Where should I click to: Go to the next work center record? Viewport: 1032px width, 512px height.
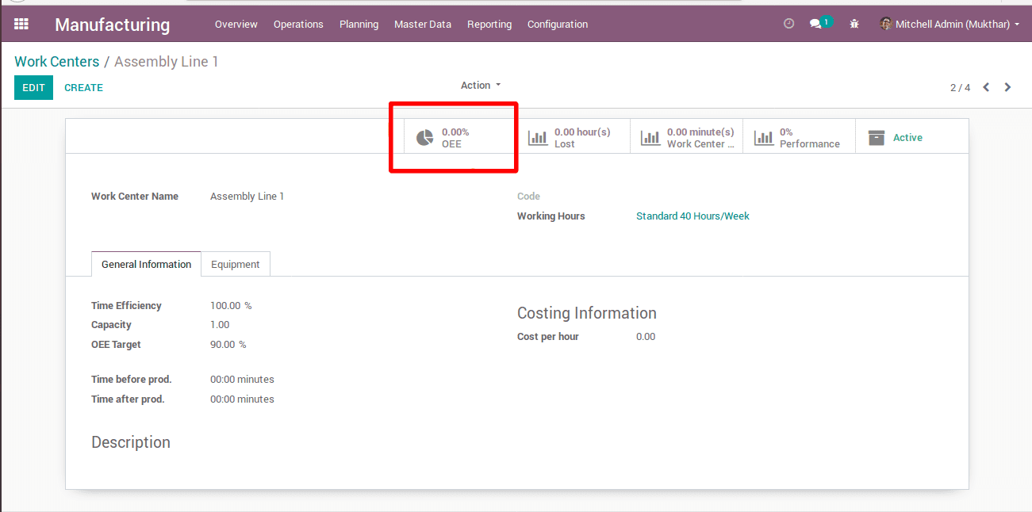coord(1007,87)
